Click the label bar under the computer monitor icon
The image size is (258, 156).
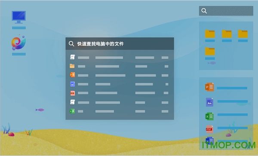coord(19,28)
